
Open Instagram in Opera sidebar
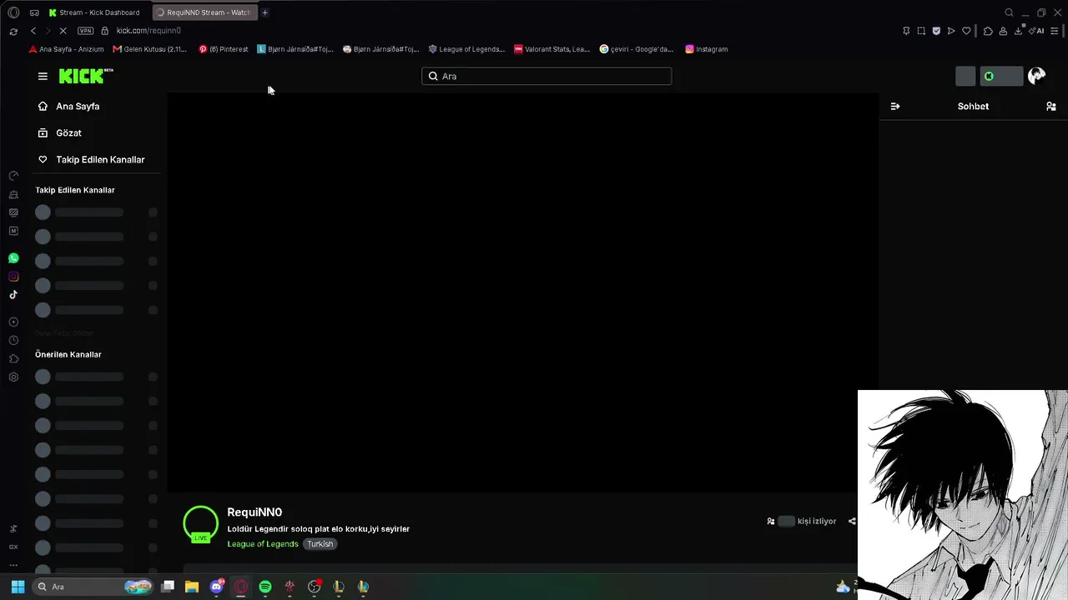click(x=13, y=277)
